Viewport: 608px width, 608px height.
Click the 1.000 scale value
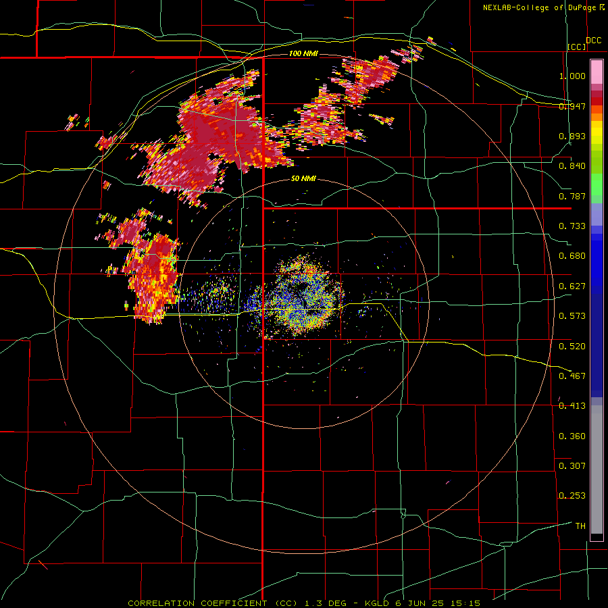(572, 76)
